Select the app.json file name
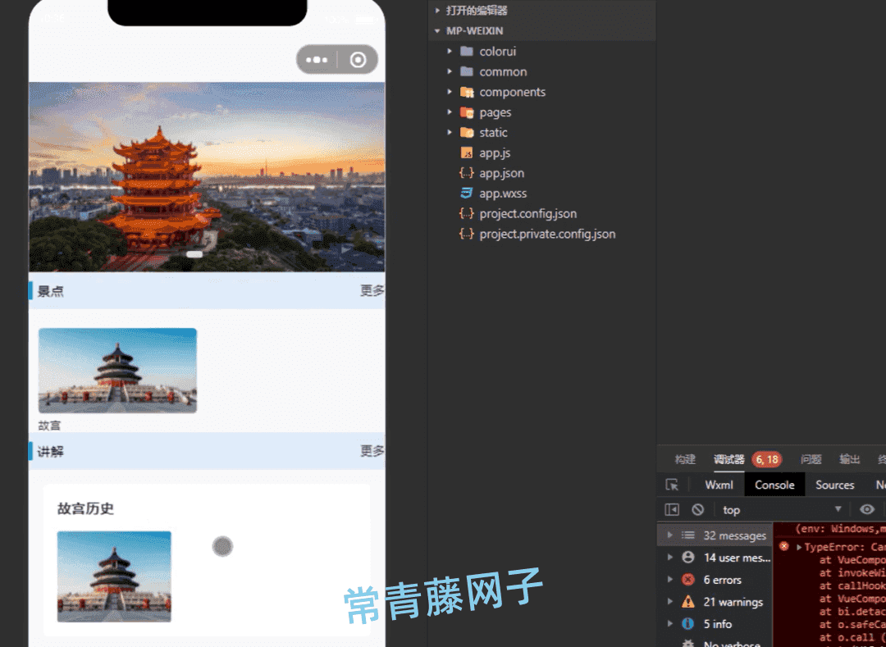 coord(502,173)
